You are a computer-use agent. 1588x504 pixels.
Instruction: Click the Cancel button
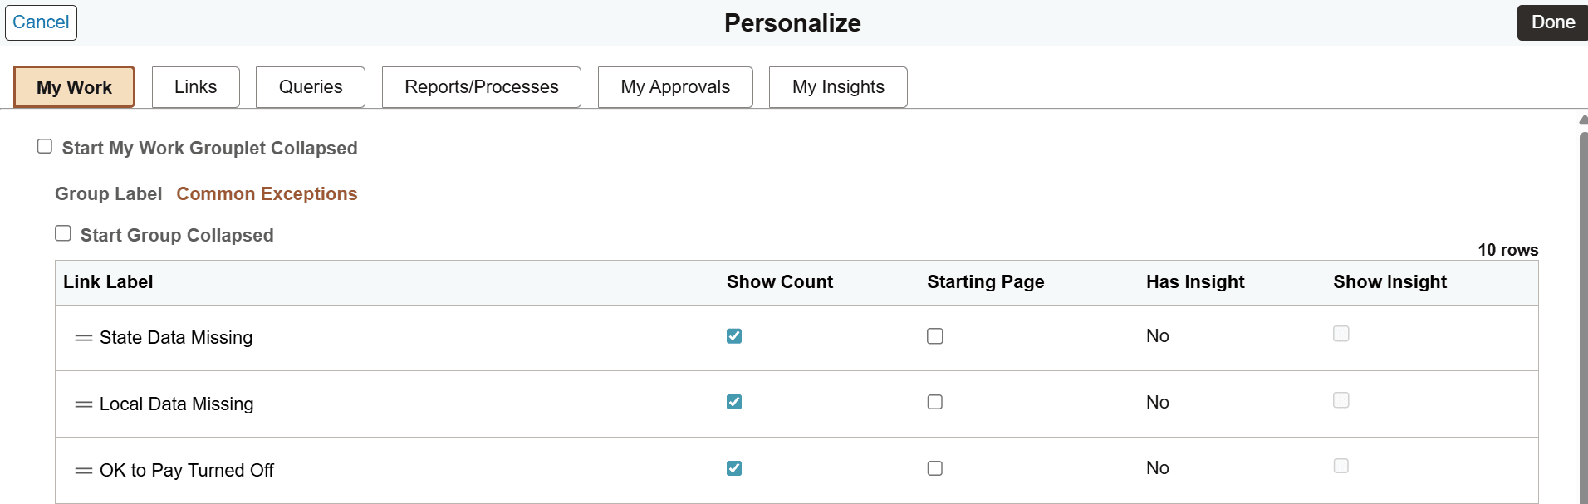[41, 22]
